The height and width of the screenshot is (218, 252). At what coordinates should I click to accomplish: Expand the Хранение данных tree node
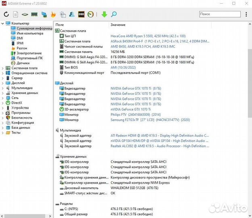coord(2,93)
